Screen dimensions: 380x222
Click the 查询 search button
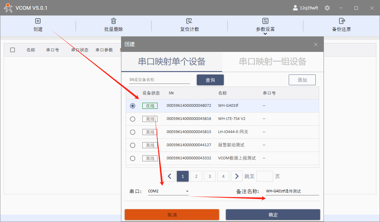(210, 80)
